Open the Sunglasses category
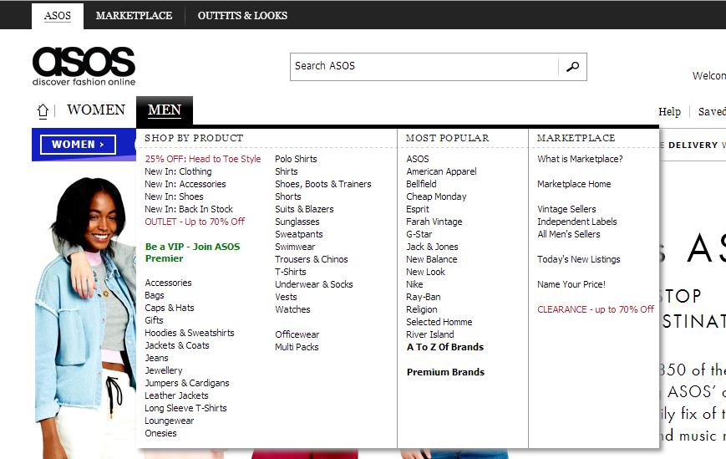Image resolution: width=726 pixels, height=459 pixels. tap(297, 222)
